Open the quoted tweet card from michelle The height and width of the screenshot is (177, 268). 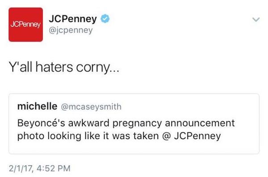134,124
